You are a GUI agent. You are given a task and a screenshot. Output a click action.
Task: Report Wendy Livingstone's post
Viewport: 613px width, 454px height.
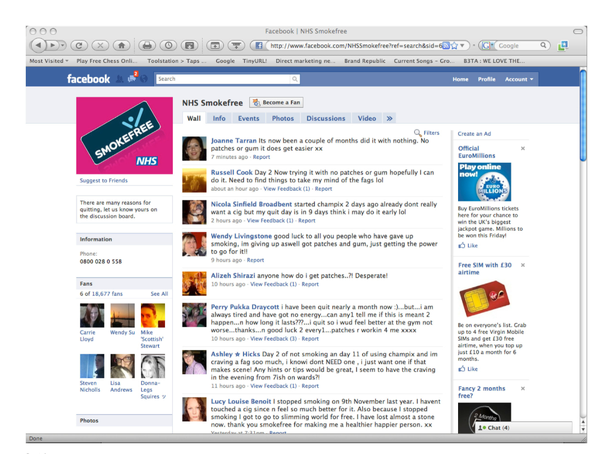click(x=255, y=260)
